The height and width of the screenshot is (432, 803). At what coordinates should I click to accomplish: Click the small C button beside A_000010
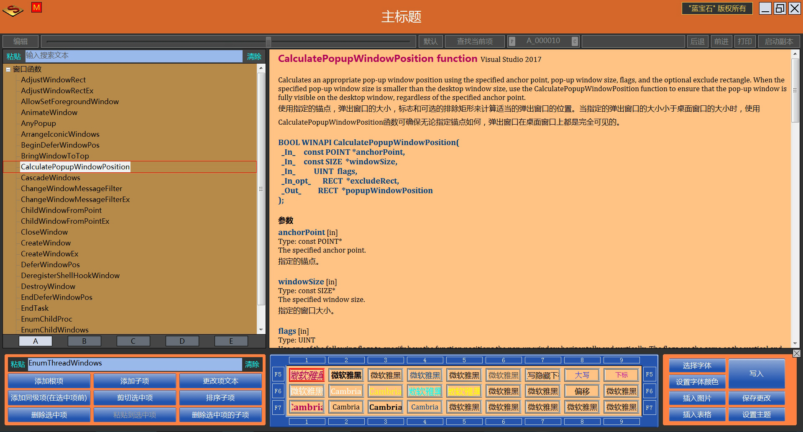tap(575, 41)
